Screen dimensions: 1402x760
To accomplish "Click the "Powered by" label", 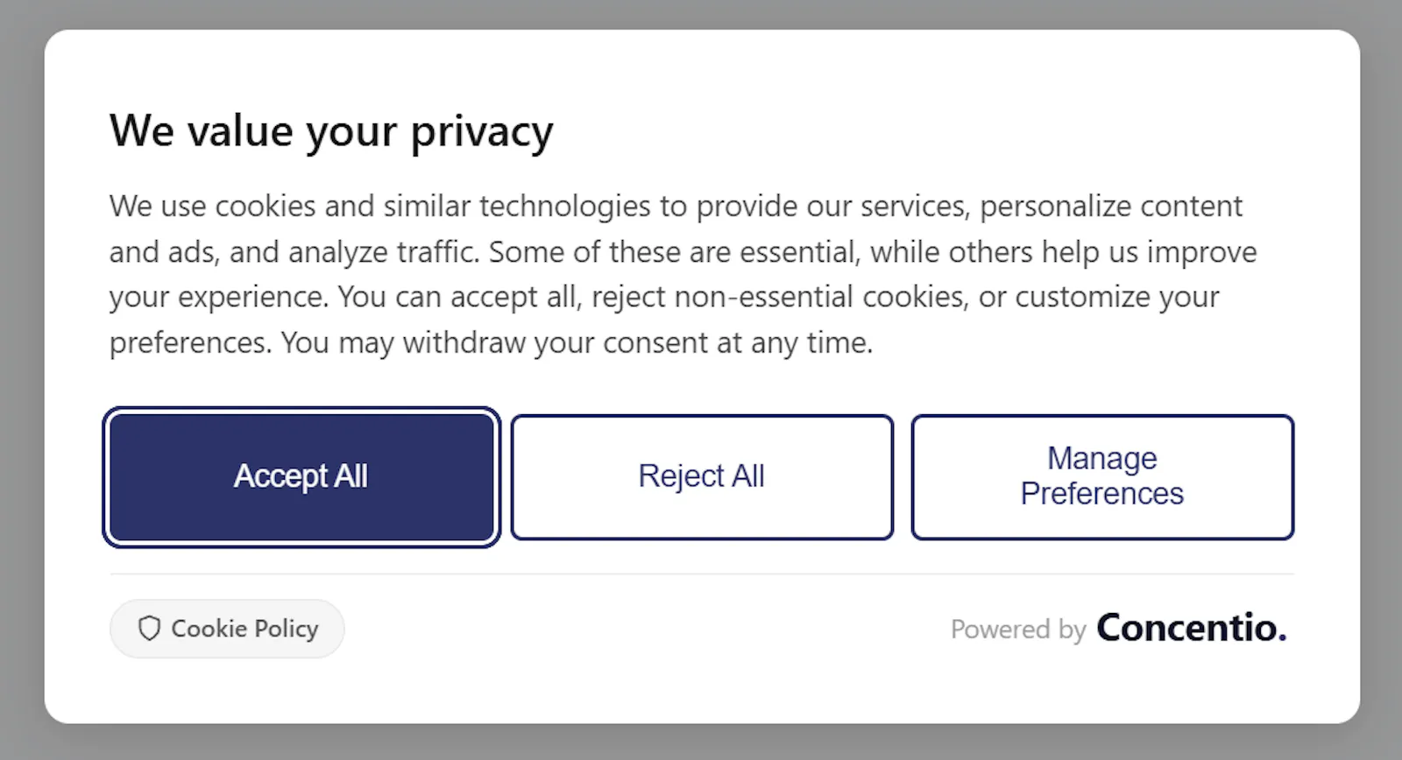I will point(1018,630).
